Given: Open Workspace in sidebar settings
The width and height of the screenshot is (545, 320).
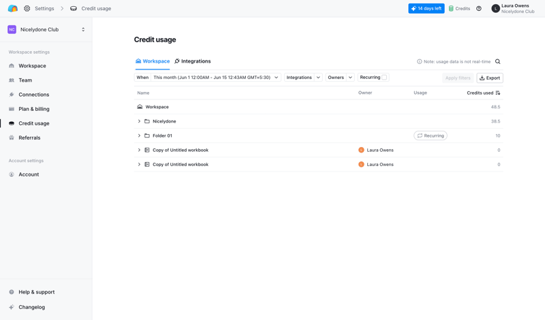Looking at the screenshot, I should tap(32, 65).
